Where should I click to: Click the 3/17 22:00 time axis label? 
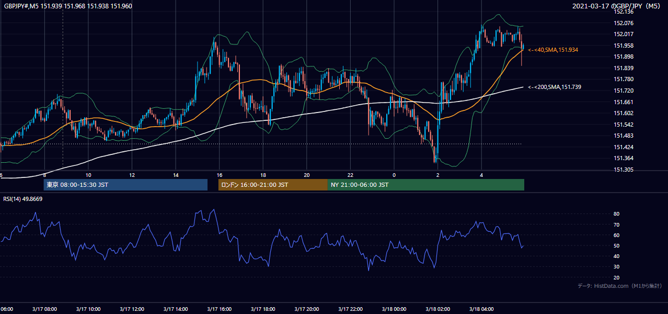pos(350,309)
